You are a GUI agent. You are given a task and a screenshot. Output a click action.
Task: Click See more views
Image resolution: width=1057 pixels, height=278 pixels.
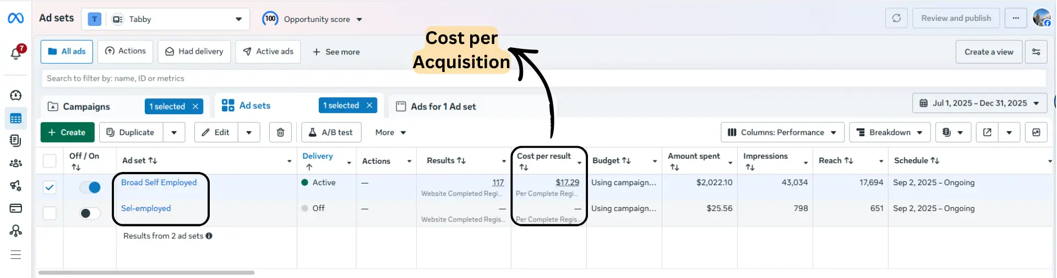[336, 52]
